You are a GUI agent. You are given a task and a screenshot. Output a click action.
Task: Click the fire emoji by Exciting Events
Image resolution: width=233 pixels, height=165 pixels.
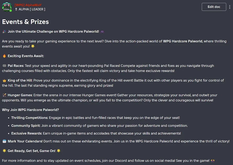[x=4, y=56]
